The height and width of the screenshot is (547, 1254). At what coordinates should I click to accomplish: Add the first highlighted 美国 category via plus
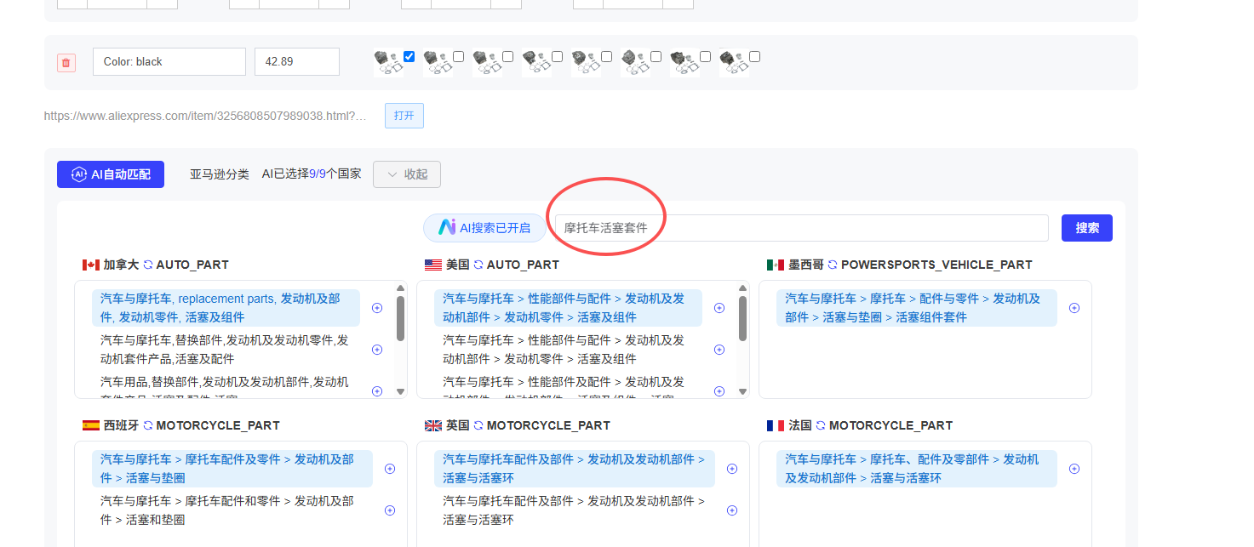719,308
